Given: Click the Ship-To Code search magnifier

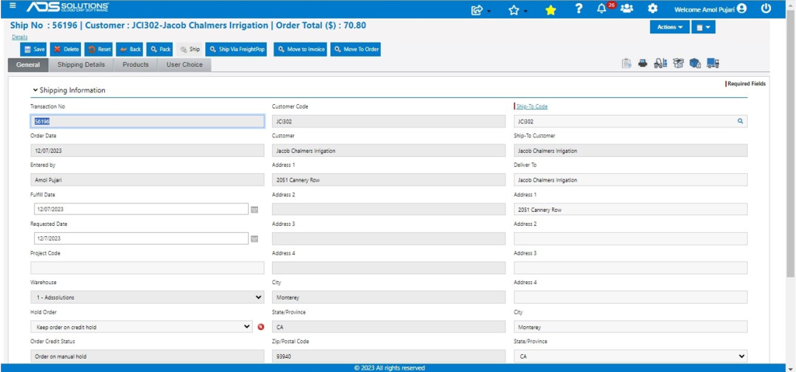Looking at the screenshot, I should tap(740, 121).
